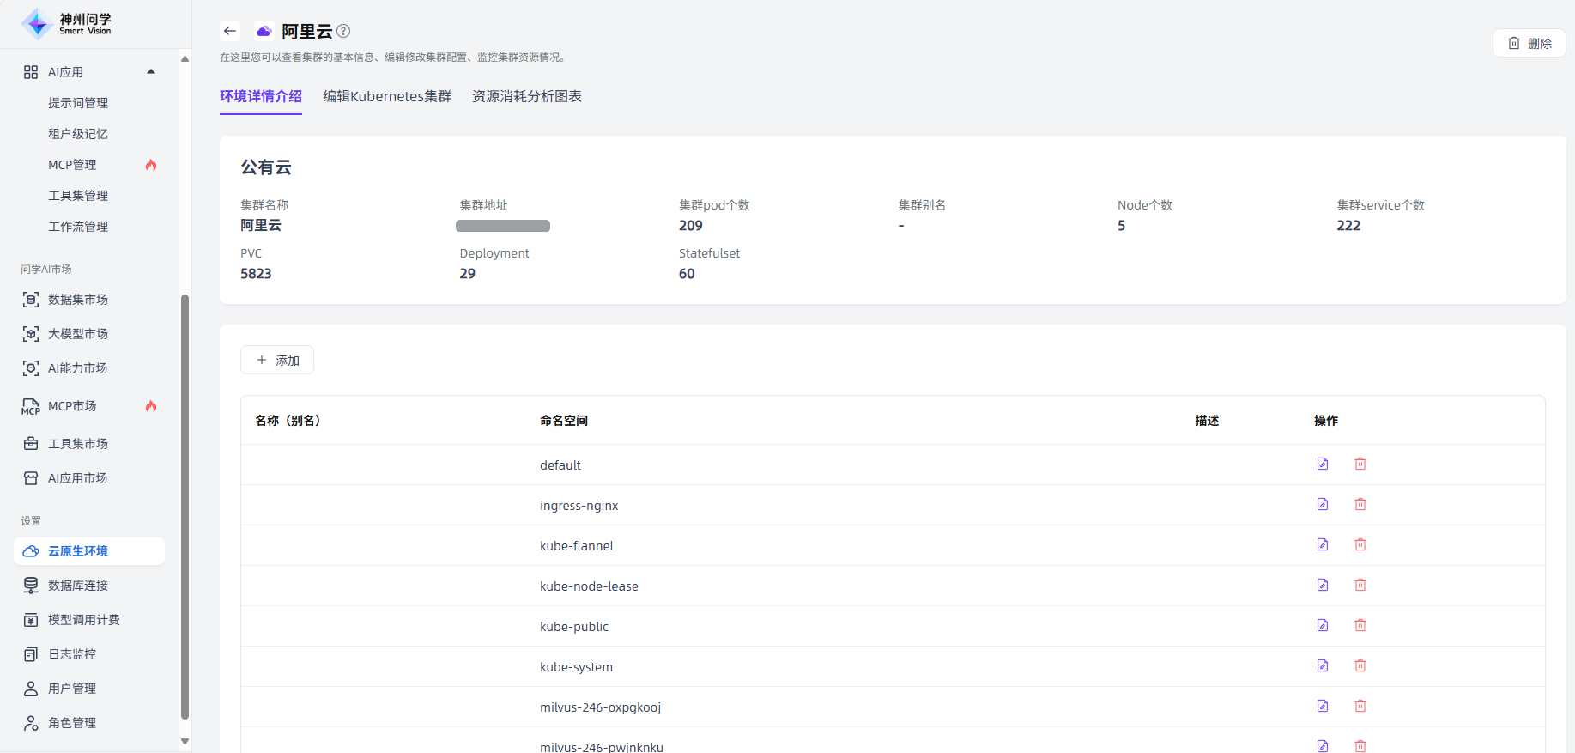Click the 添加 button

pyautogui.click(x=277, y=360)
